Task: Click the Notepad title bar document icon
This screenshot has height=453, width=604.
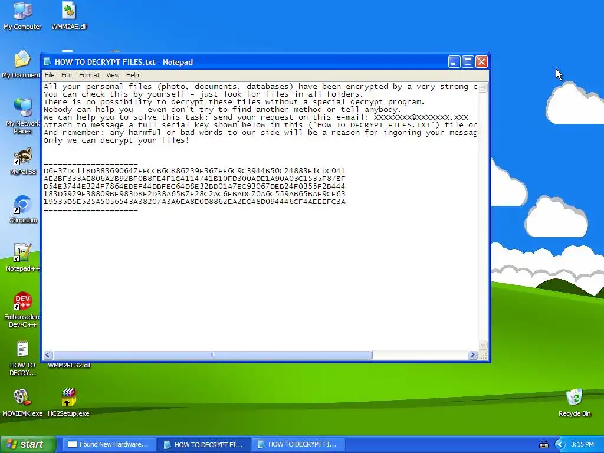Action: tap(47, 61)
